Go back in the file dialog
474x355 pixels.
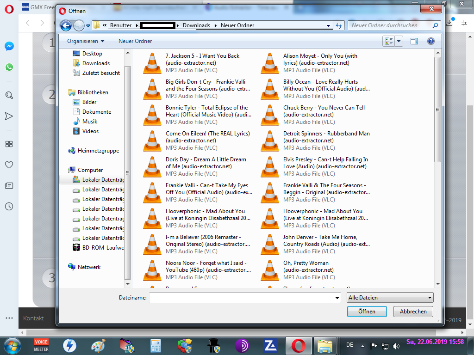coord(66,26)
